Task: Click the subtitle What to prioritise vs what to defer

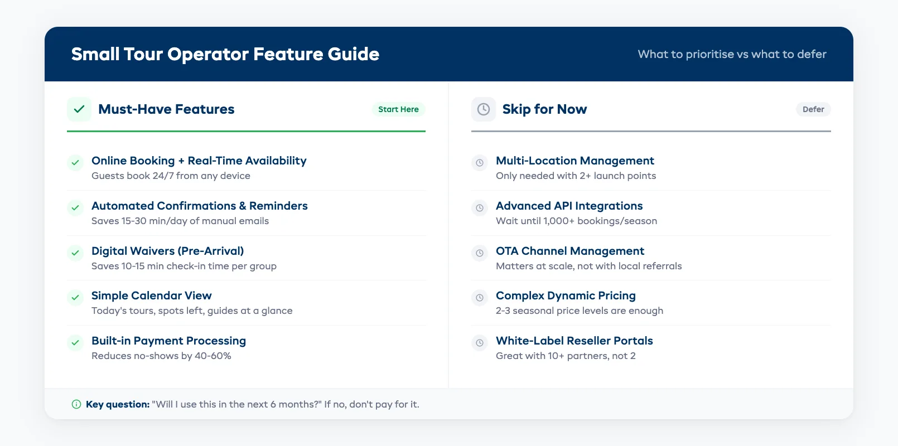Action: click(732, 54)
